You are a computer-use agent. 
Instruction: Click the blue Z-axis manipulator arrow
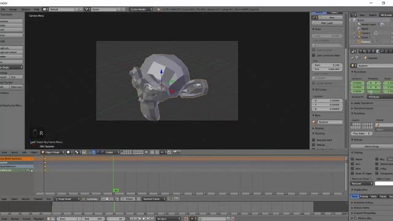(161, 72)
